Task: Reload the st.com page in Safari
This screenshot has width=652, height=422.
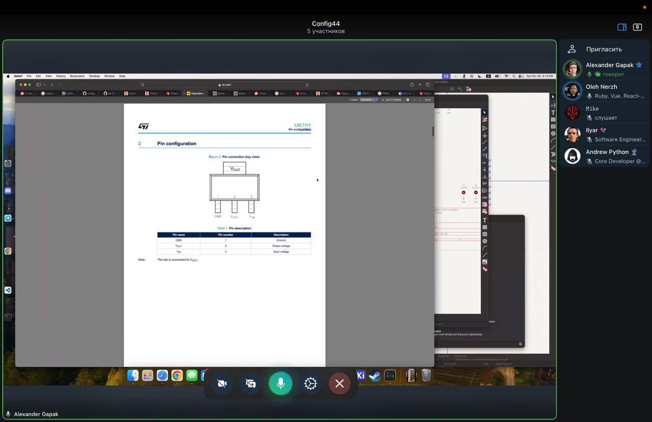Action: [x=307, y=85]
